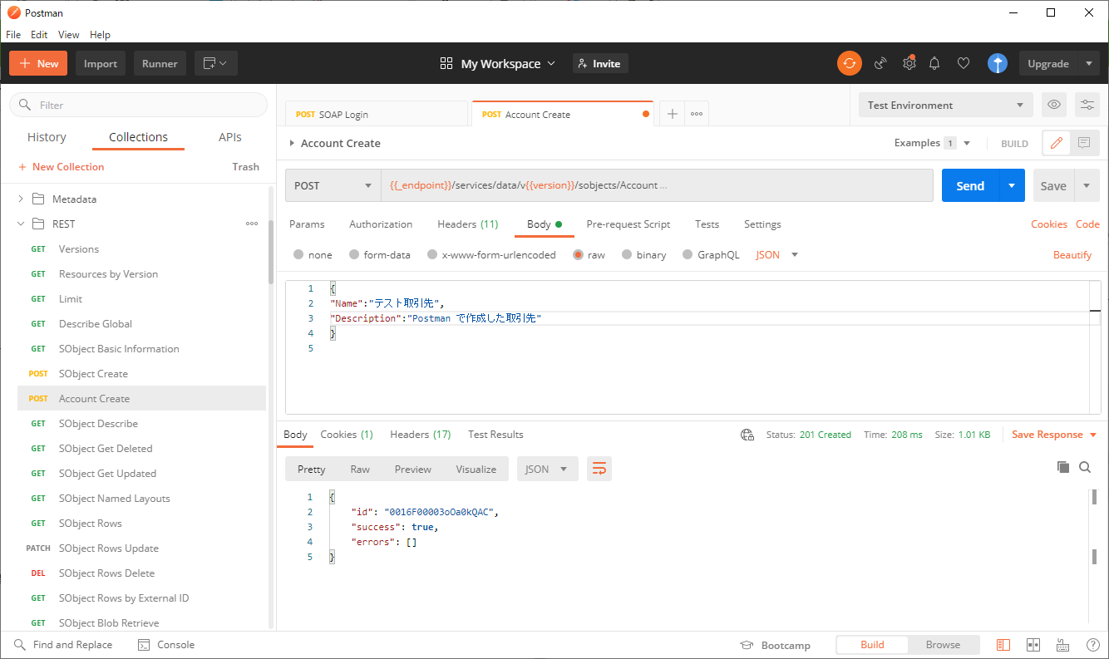Open the user avatar icon
The height and width of the screenshot is (659, 1109).
coord(998,63)
